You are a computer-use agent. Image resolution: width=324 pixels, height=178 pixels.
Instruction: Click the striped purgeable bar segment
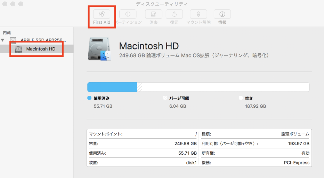(139, 87)
